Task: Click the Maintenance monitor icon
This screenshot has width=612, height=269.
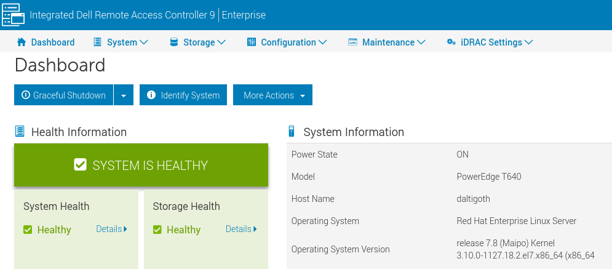Action: (352, 42)
